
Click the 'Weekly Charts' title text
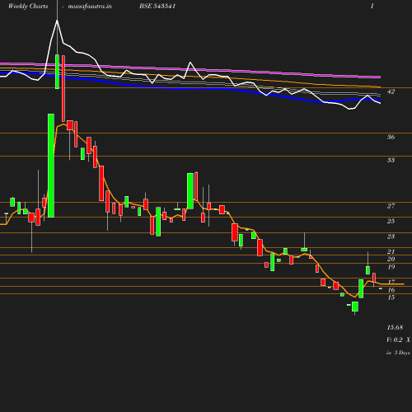coord(28,6)
